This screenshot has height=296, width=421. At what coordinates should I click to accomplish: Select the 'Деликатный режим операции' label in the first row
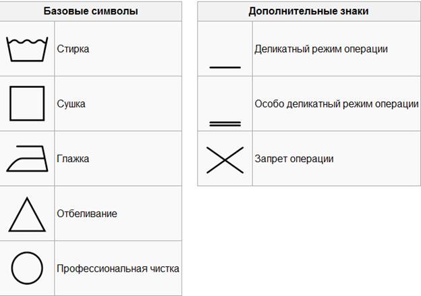(x=321, y=49)
